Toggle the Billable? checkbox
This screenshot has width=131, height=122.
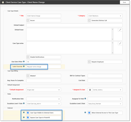pyautogui.click(x=28, y=76)
